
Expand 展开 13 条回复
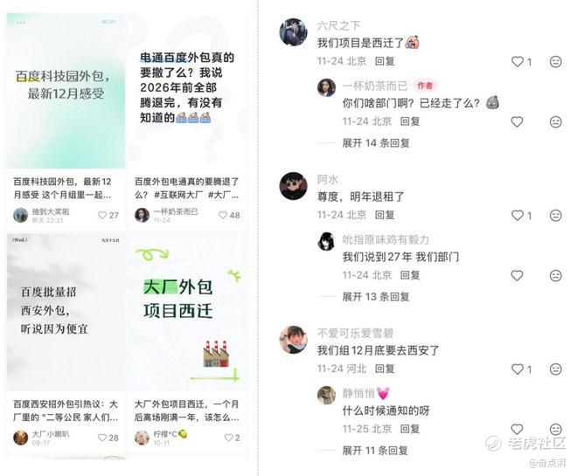click(x=376, y=296)
